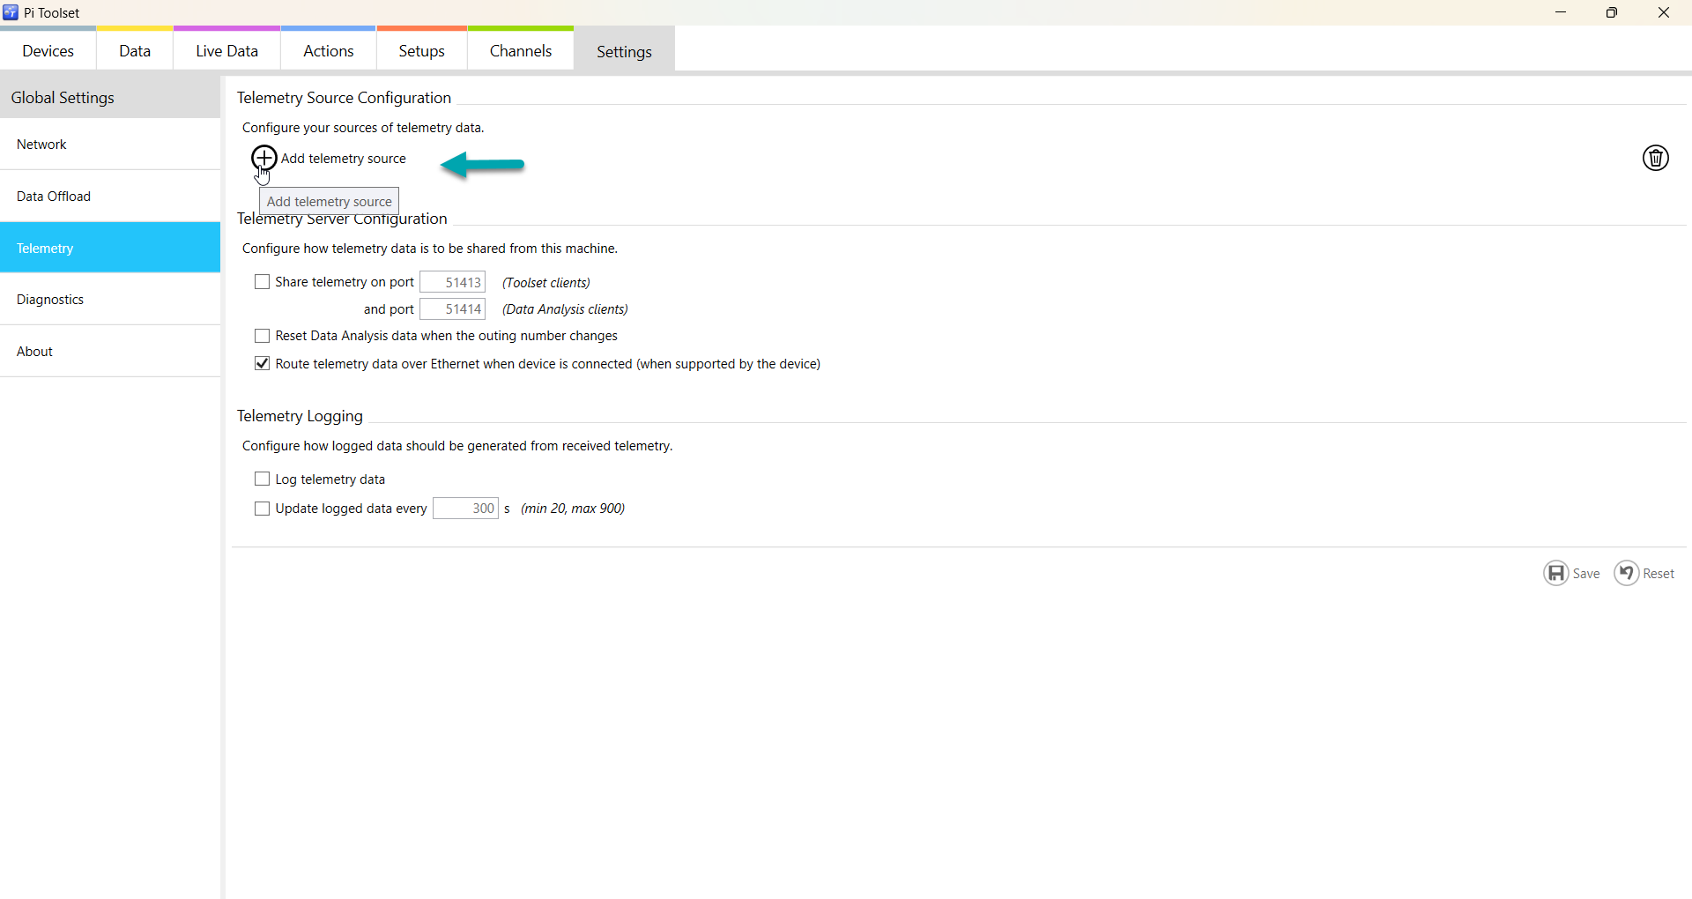Click the plus icon to add telemetry source
The image size is (1692, 899).
coord(263,159)
